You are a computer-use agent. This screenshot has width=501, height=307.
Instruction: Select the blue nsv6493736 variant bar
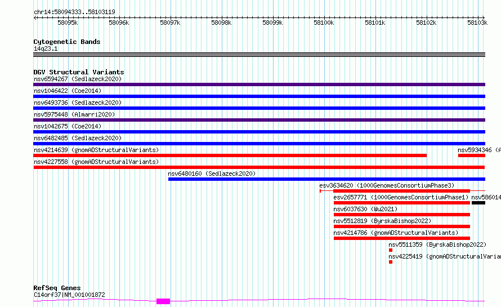point(259,108)
